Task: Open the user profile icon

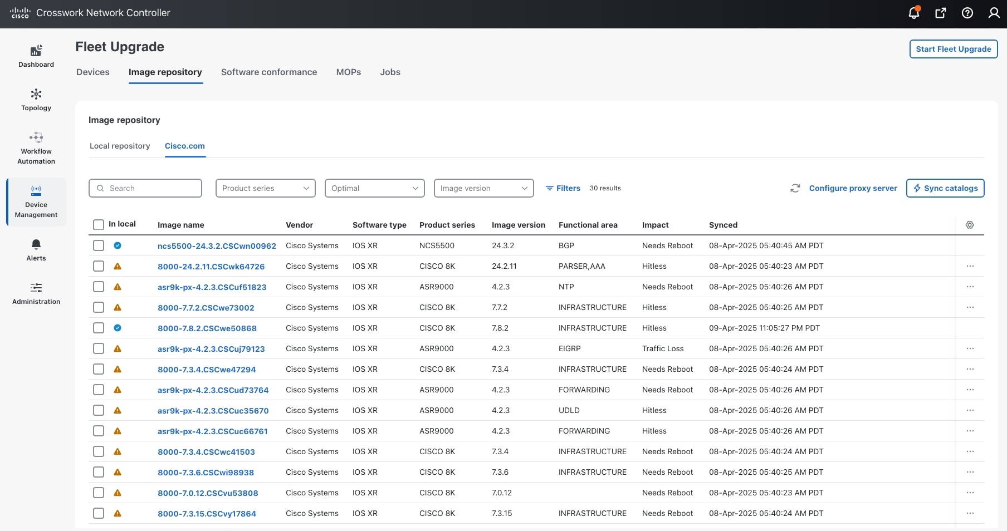Action: (x=994, y=13)
